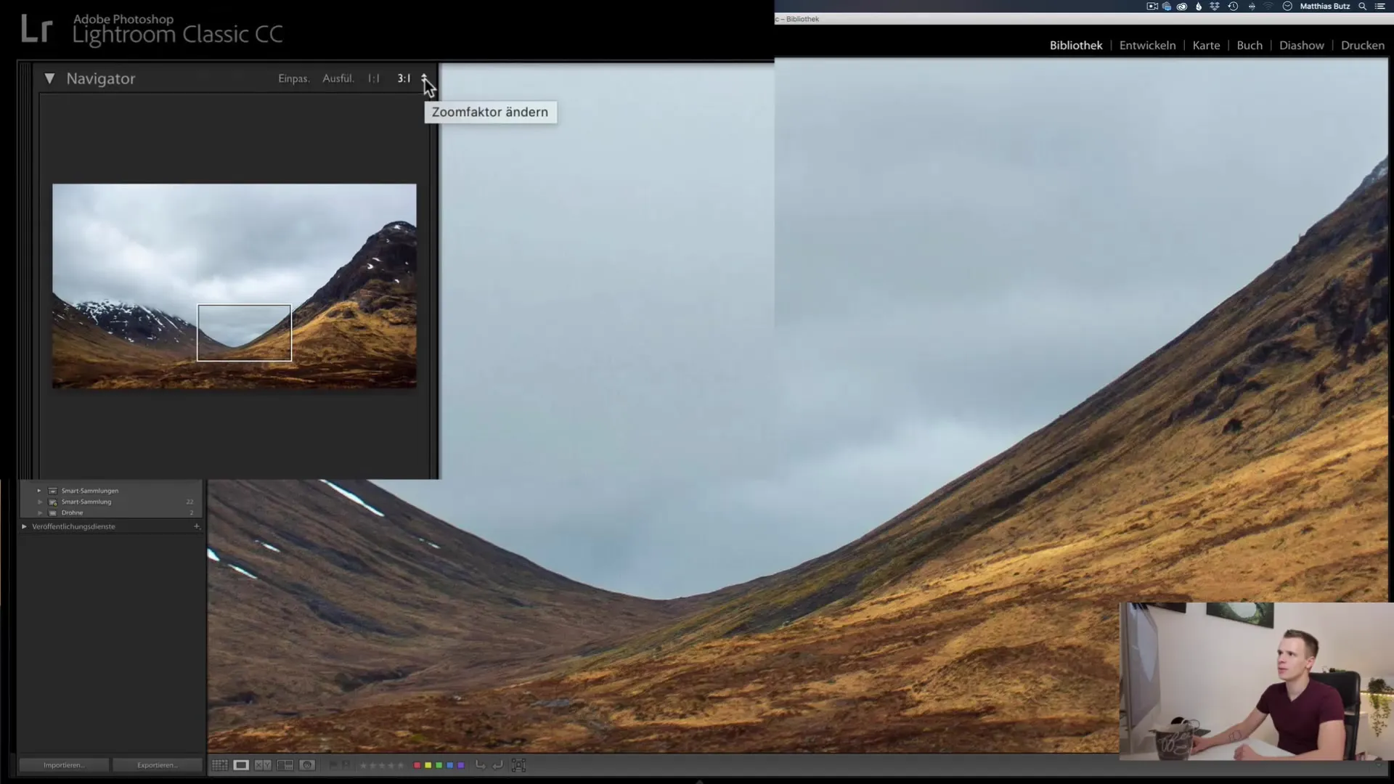The width and height of the screenshot is (1394, 784).
Task: Click the zoom rectangle in Navigator preview
Action: pos(244,332)
